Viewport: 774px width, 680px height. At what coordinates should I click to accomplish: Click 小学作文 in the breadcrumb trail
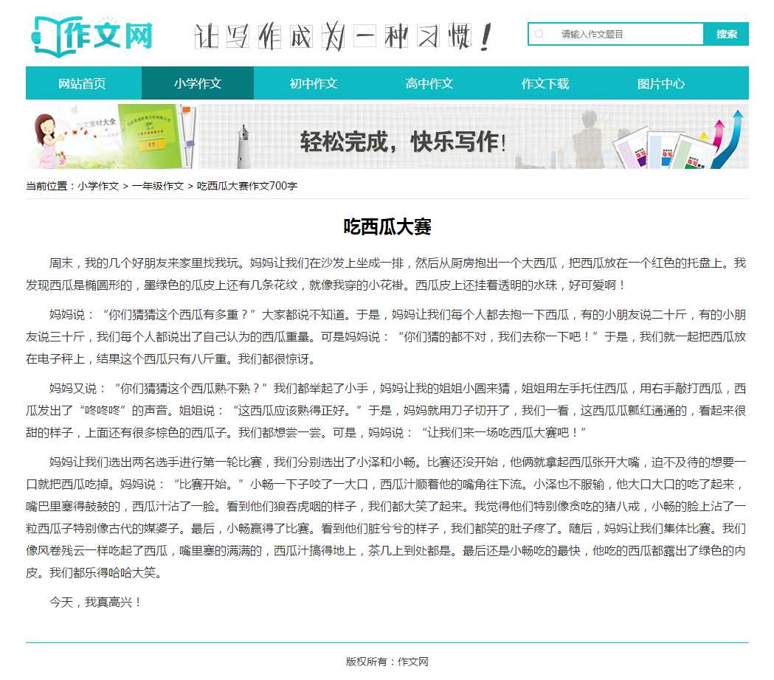tap(98, 186)
